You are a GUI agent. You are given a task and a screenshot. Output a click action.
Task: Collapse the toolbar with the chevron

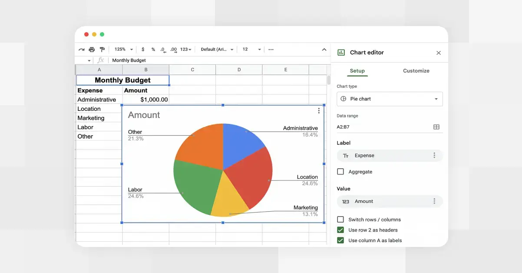pos(324,49)
